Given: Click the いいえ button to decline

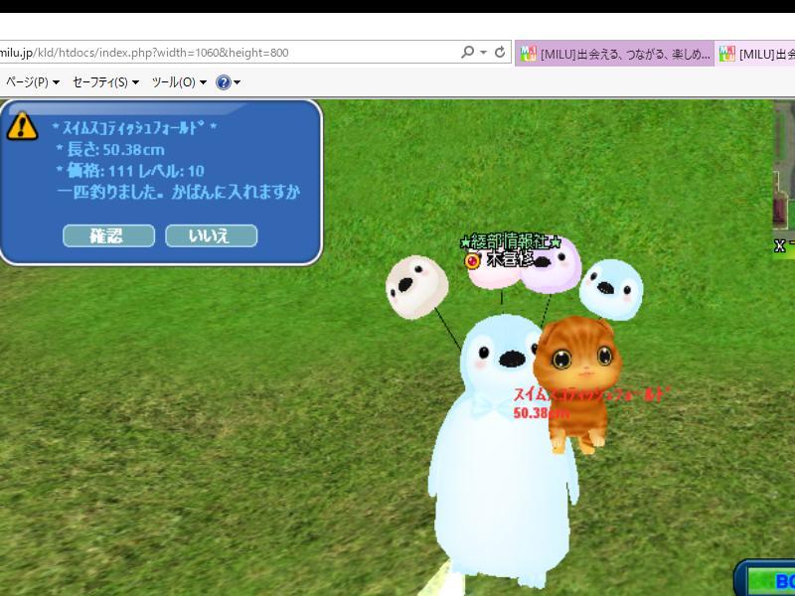Looking at the screenshot, I should click(x=211, y=235).
